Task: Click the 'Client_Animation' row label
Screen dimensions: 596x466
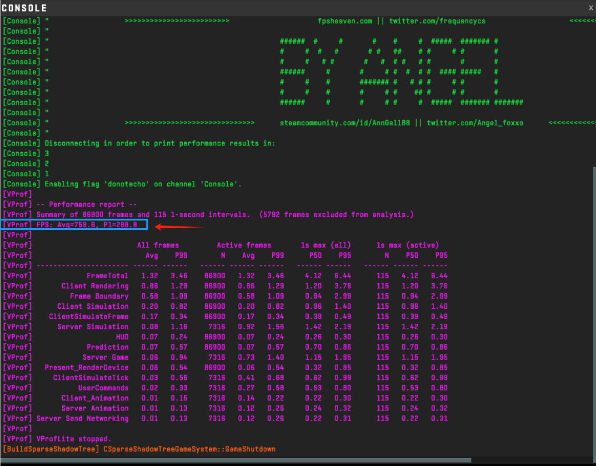Action: 95,398
